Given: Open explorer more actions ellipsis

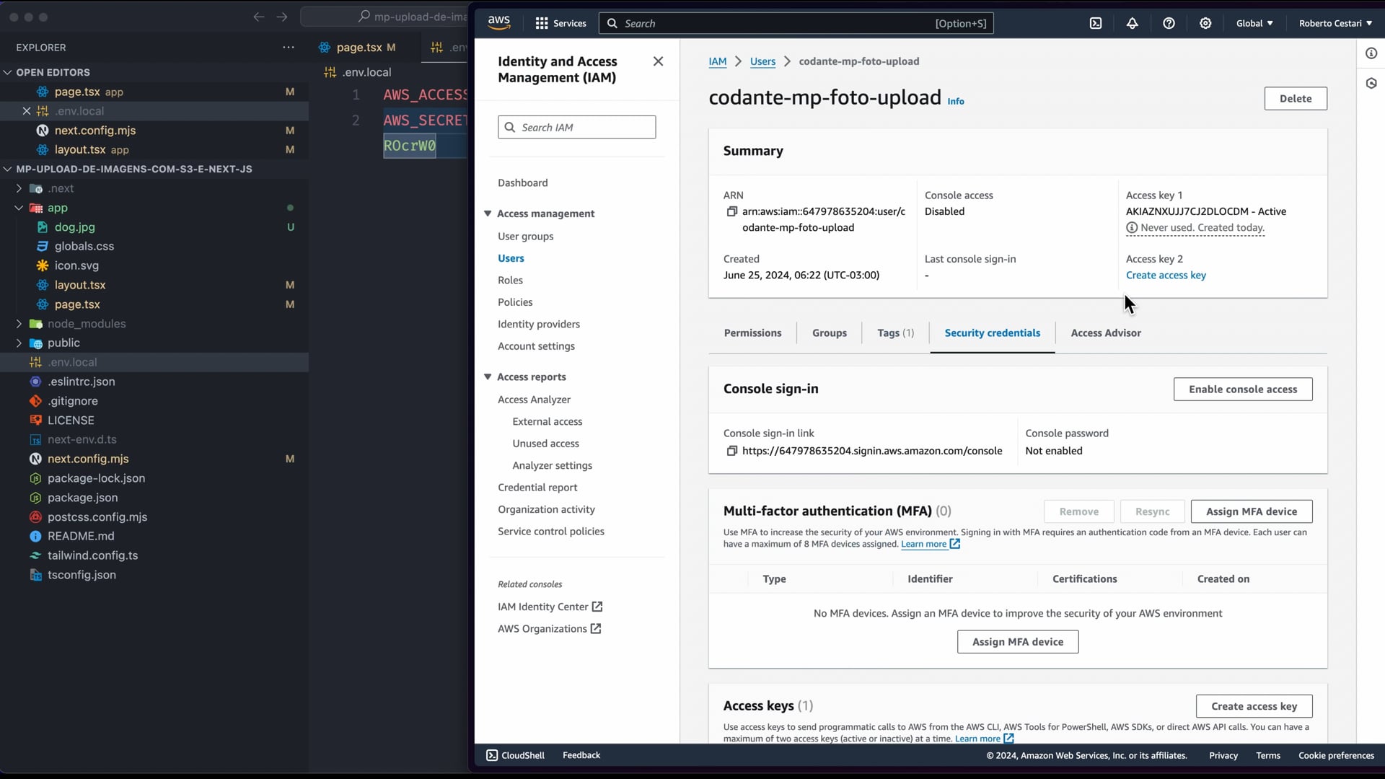Looking at the screenshot, I should click(289, 48).
